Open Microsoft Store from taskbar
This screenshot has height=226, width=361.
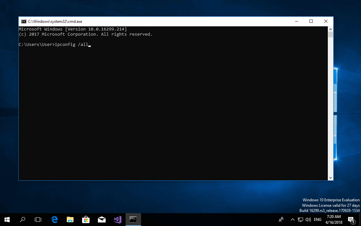86,220
